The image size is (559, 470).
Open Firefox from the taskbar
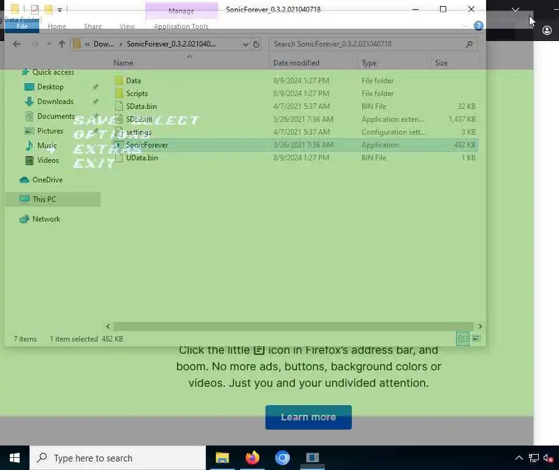pyautogui.click(x=253, y=458)
